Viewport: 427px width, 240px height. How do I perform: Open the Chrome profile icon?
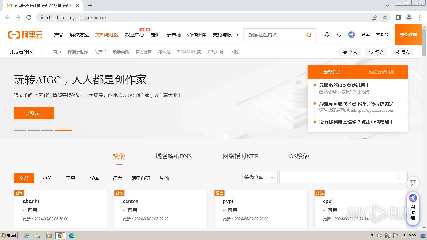click(x=409, y=17)
